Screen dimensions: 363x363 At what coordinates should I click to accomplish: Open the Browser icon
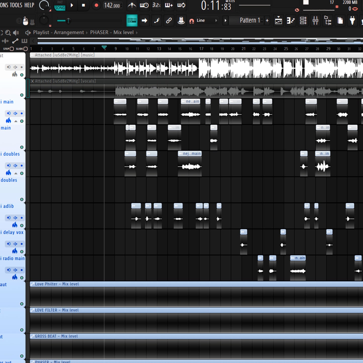coord(328,21)
